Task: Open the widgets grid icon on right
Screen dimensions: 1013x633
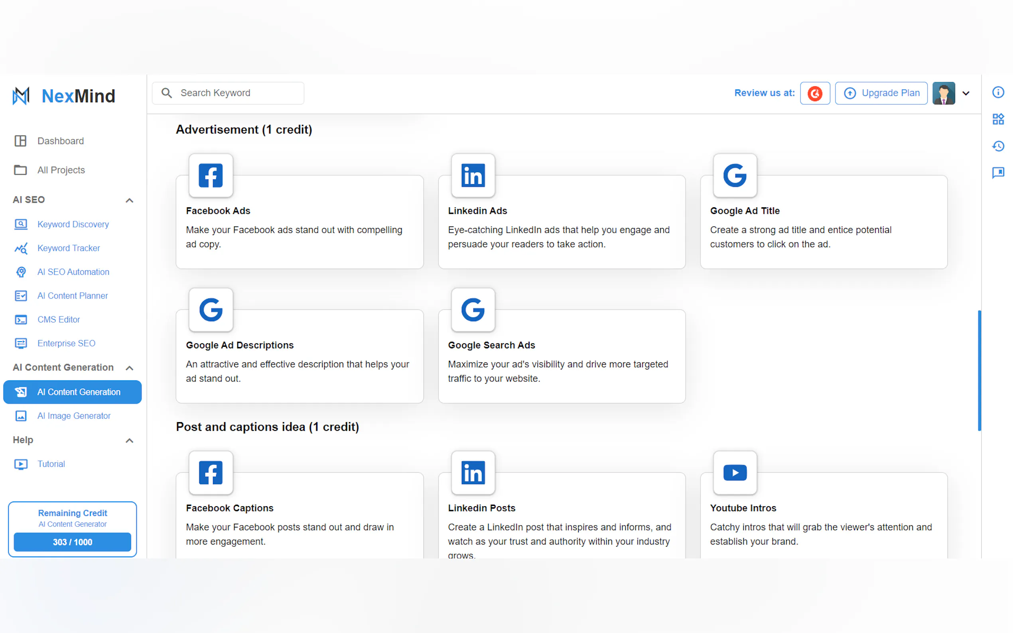Action: (998, 119)
